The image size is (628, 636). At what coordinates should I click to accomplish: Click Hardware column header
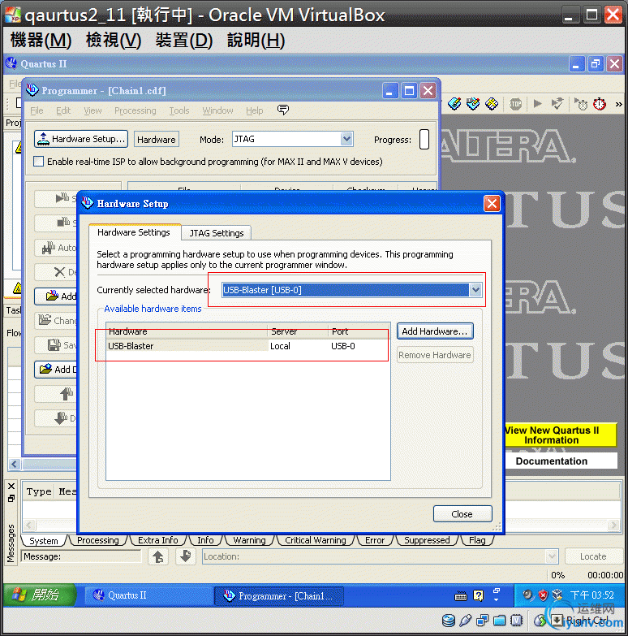point(187,331)
